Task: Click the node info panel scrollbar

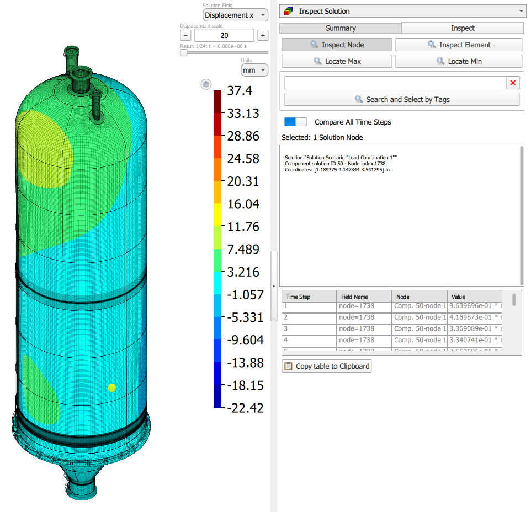Action: coord(522,215)
